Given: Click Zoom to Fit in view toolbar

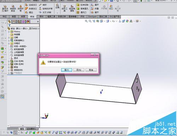Looking at the screenshot, I should click(x=86, y=21).
